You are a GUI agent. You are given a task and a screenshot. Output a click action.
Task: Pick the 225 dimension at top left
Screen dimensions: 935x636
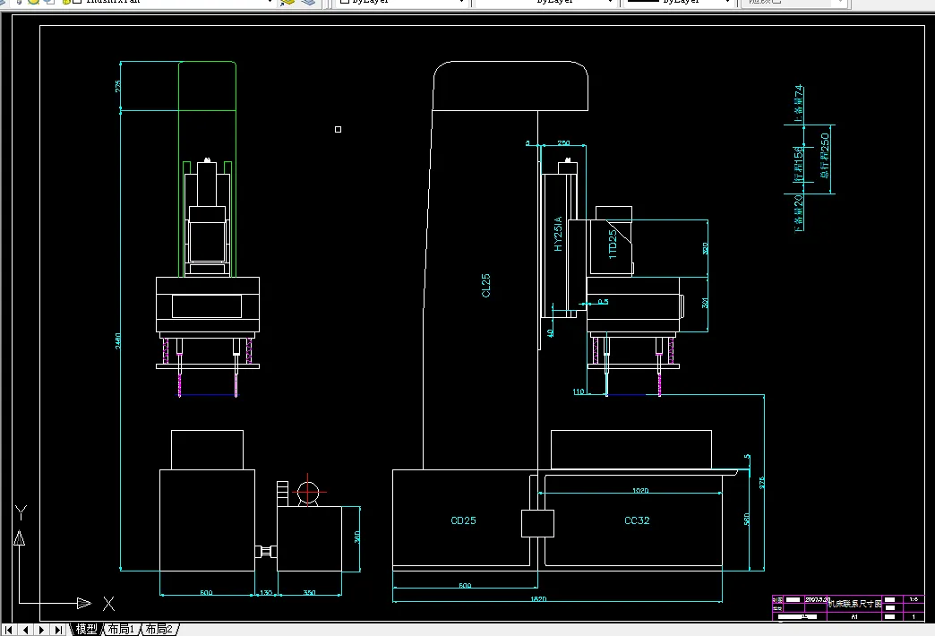117,86
